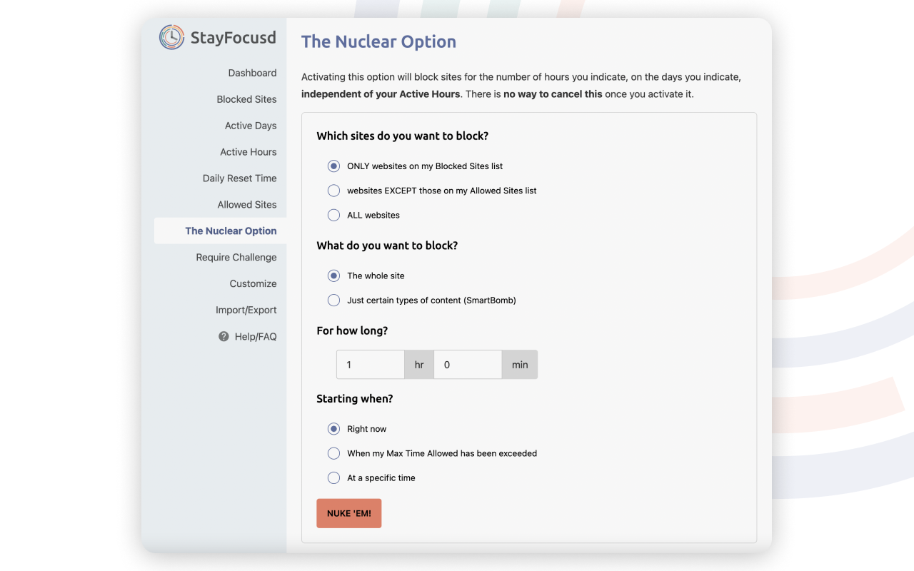The image size is (914, 571).
Task: Open the Import/Export page
Action: (246, 310)
